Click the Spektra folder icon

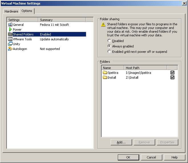[x=105, y=73]
